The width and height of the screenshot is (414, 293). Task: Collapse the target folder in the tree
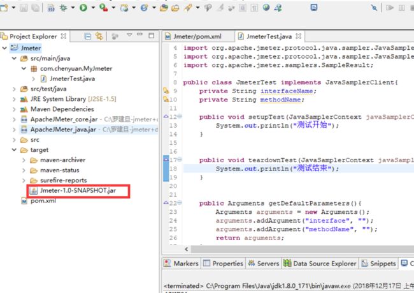click(x=14, y=150)
